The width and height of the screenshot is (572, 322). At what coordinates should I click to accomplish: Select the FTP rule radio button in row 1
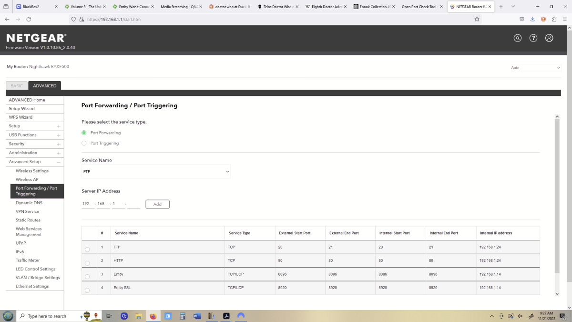(87, 249)
